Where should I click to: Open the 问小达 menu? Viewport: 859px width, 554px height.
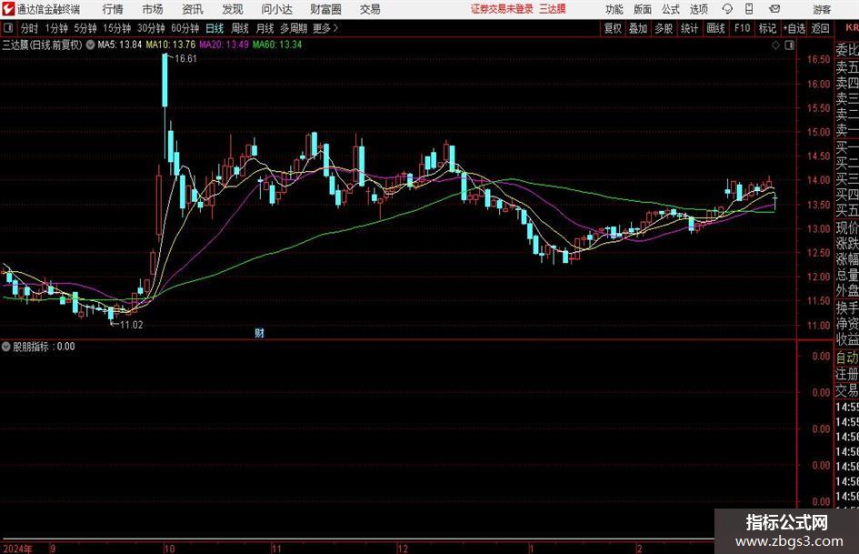point(276,9)
